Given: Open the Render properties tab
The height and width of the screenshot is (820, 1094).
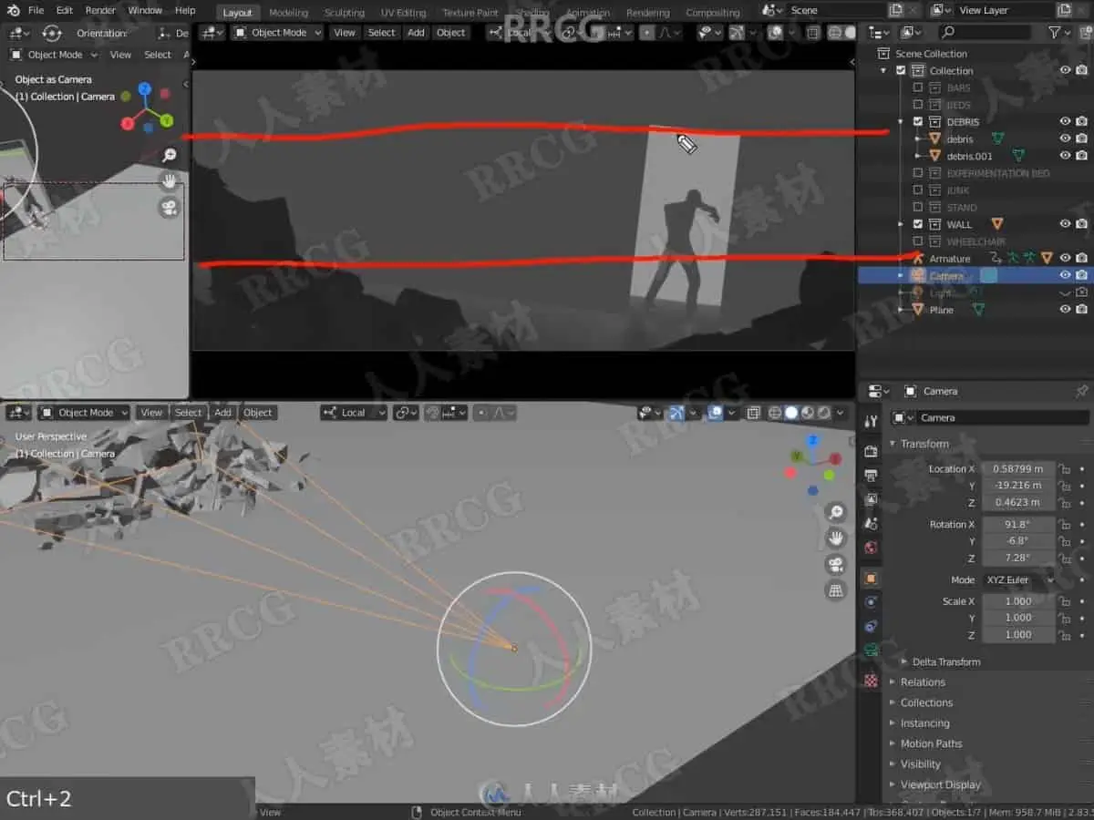Looking at the screenshot, I should pyautogui.click(x=871, y=451).
